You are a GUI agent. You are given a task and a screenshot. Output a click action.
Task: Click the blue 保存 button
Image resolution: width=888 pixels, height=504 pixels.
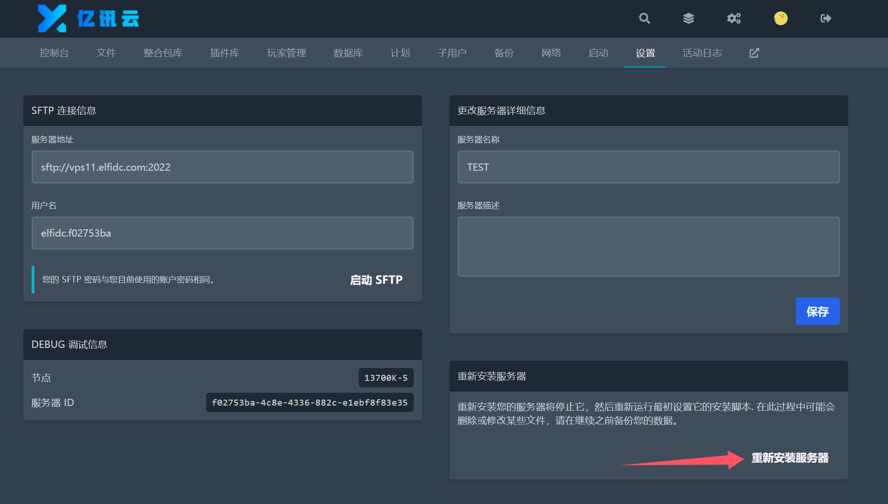[x=817, y=311]
